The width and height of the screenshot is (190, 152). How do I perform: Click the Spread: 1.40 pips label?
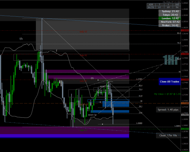[x=168, y=110]
